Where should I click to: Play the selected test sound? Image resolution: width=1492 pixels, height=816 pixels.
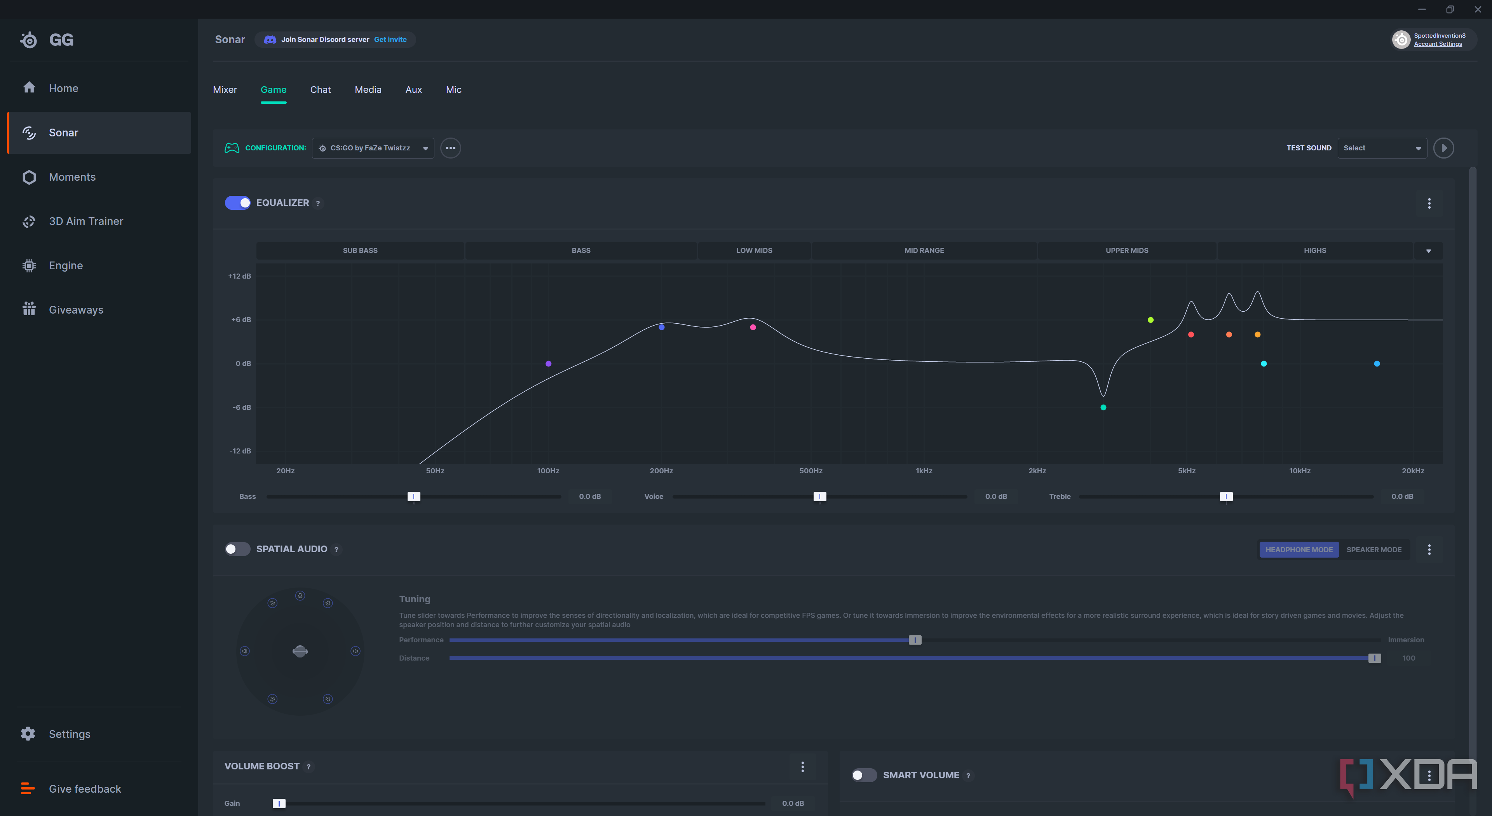tap(1443, 148)
